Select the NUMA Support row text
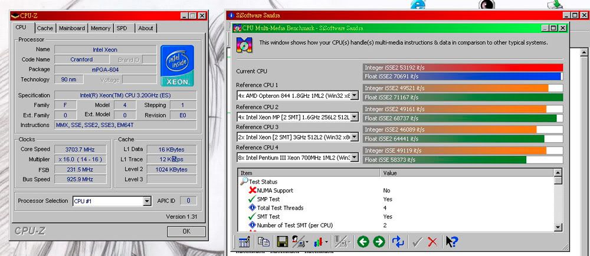The height and width of the screenshot is (256, 590). [x=275, y=191]
